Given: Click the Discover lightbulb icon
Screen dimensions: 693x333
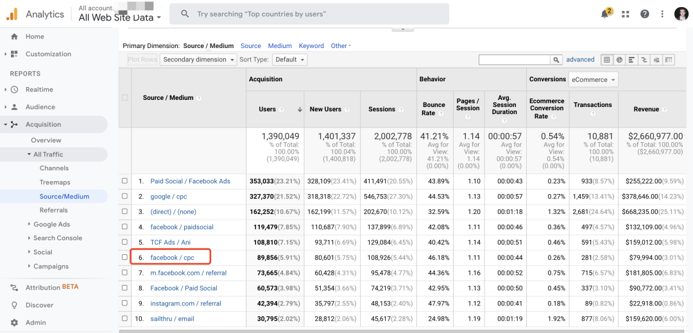Looking at the screenshot, I should [15, 305].
